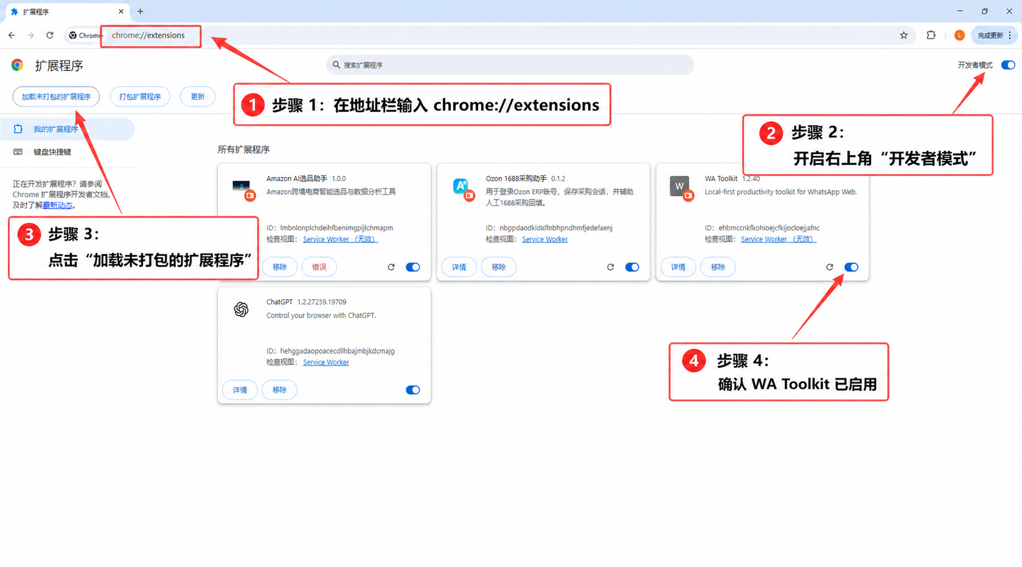The height and width of the screenshot is (567, 1022).
Task: Close the 扩展程序 browser tab
Action: coord(121,12)
